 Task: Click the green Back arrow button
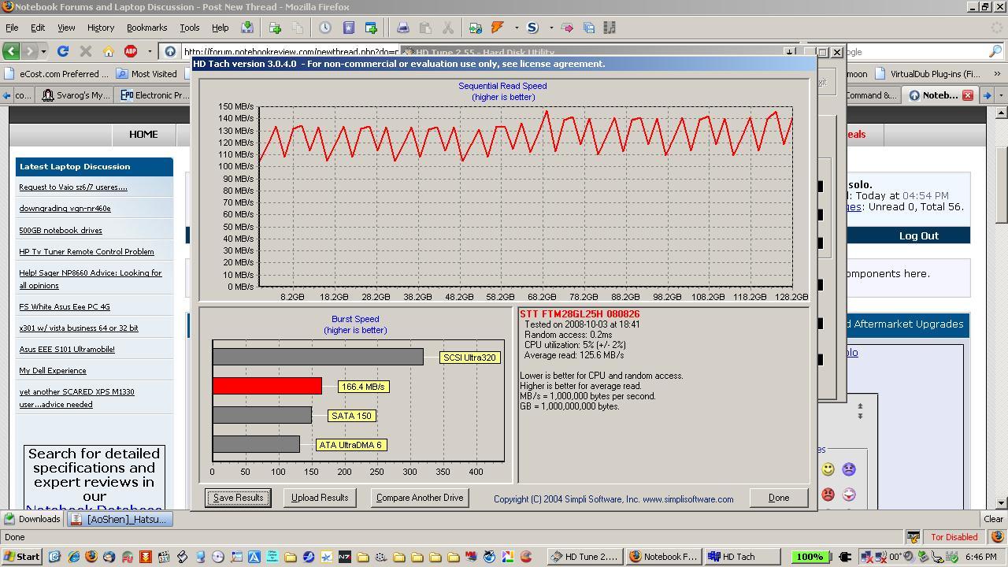[11, 51]
